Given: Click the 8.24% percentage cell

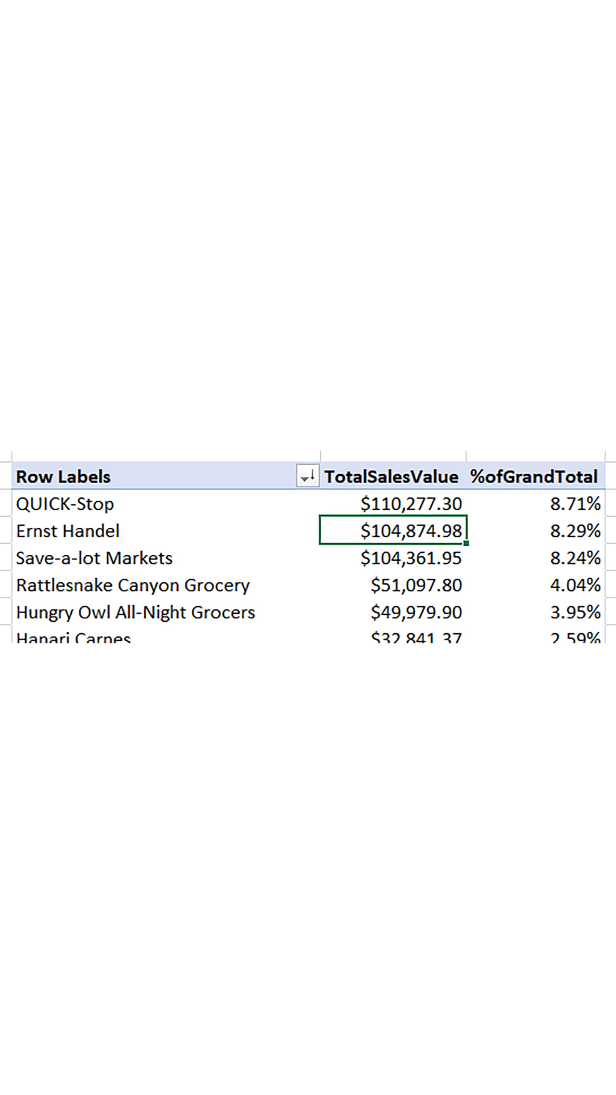Looking at the screenshot, I should click(575, 558).
